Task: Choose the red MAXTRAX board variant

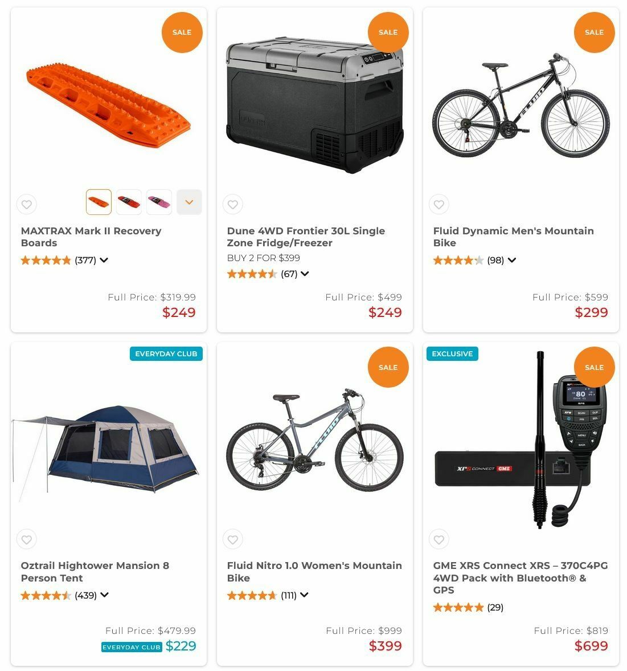Action: pyautogui.click(x=129, y=202)
